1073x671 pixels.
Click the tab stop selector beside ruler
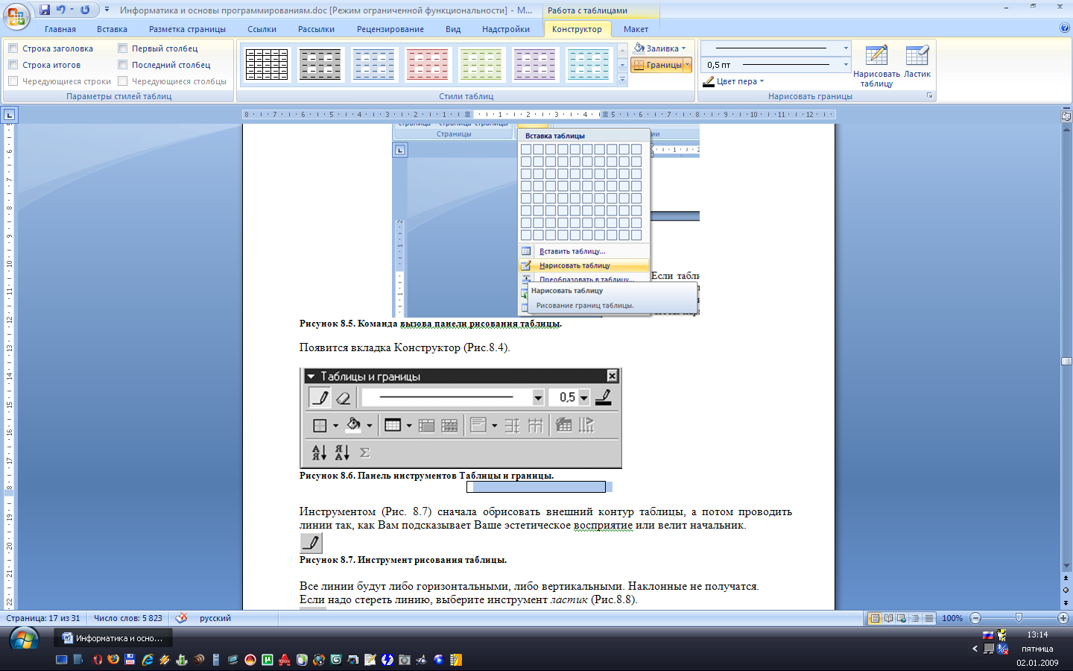pyautogui.click(x=9, y=115)
